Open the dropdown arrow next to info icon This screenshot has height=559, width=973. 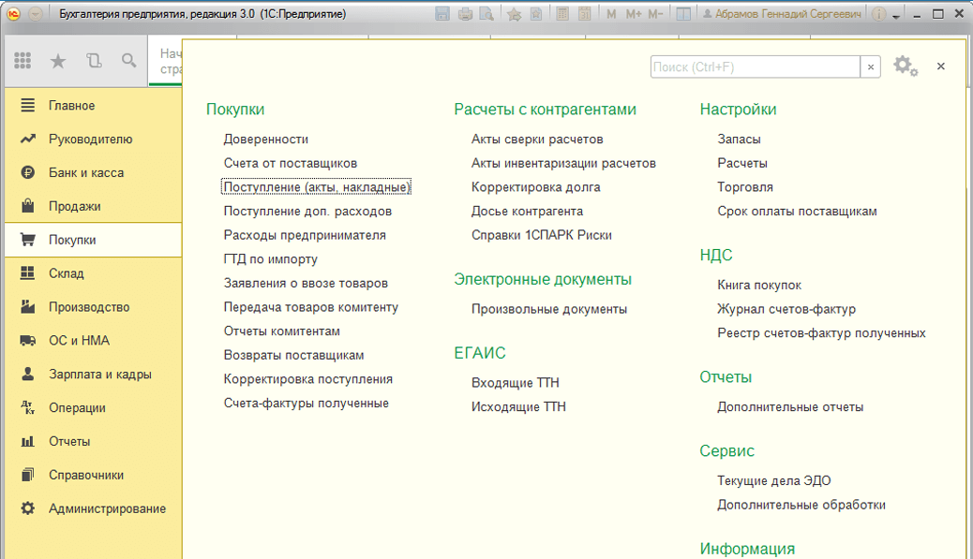[x=895, y=16]
